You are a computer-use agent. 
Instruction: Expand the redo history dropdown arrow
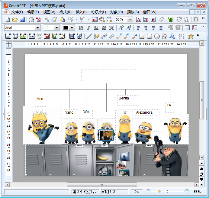tap(88, 19)
